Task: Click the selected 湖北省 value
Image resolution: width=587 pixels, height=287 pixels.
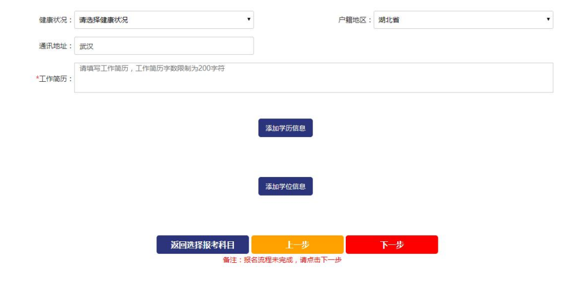Action: (389, 20)
